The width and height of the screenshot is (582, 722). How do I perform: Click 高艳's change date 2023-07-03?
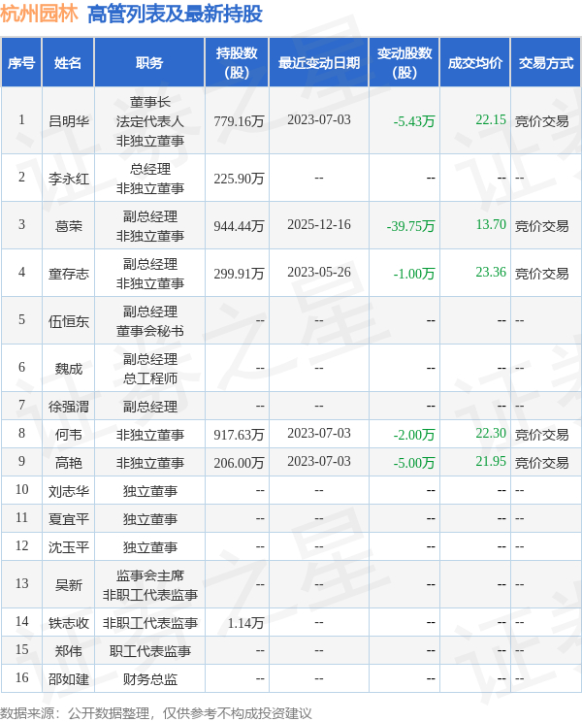point(319,461)
